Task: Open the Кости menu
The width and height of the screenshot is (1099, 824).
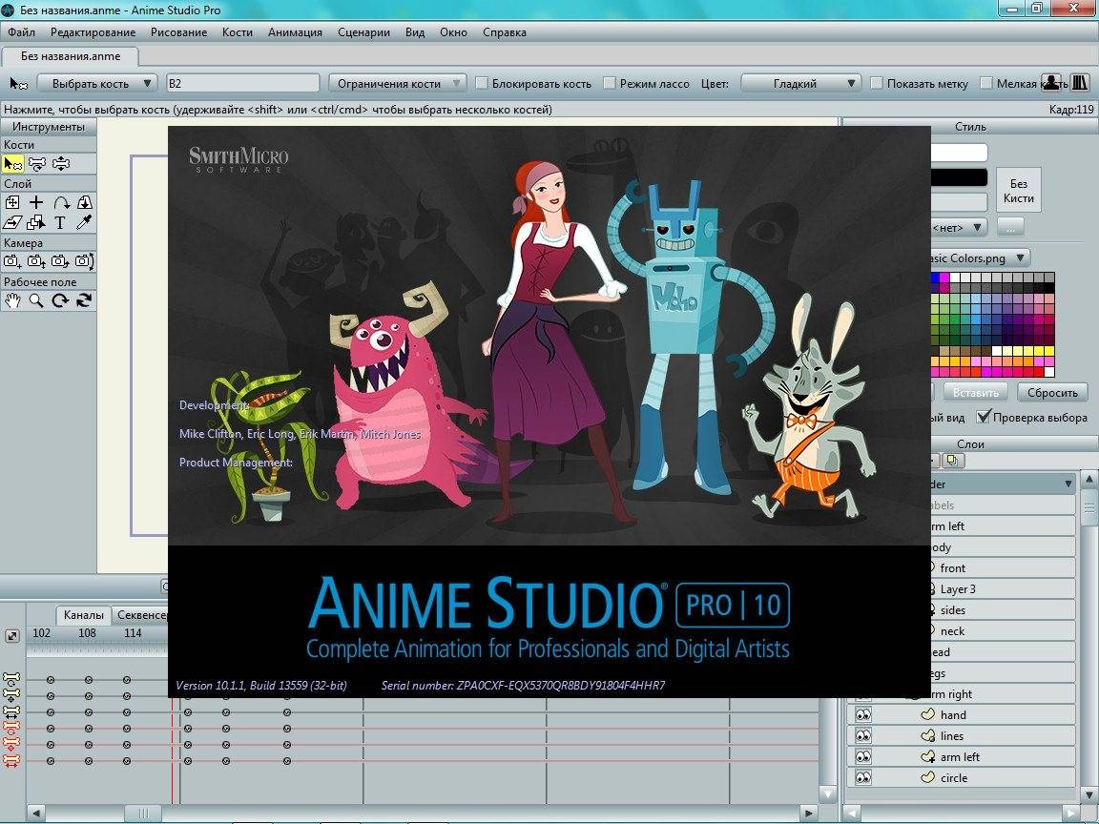Action: (237, 32)
